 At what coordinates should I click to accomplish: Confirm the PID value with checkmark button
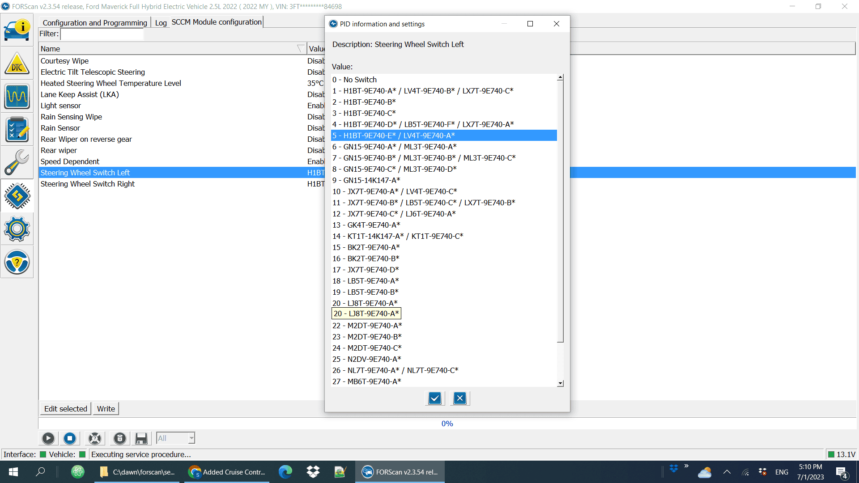coord(435,398)
